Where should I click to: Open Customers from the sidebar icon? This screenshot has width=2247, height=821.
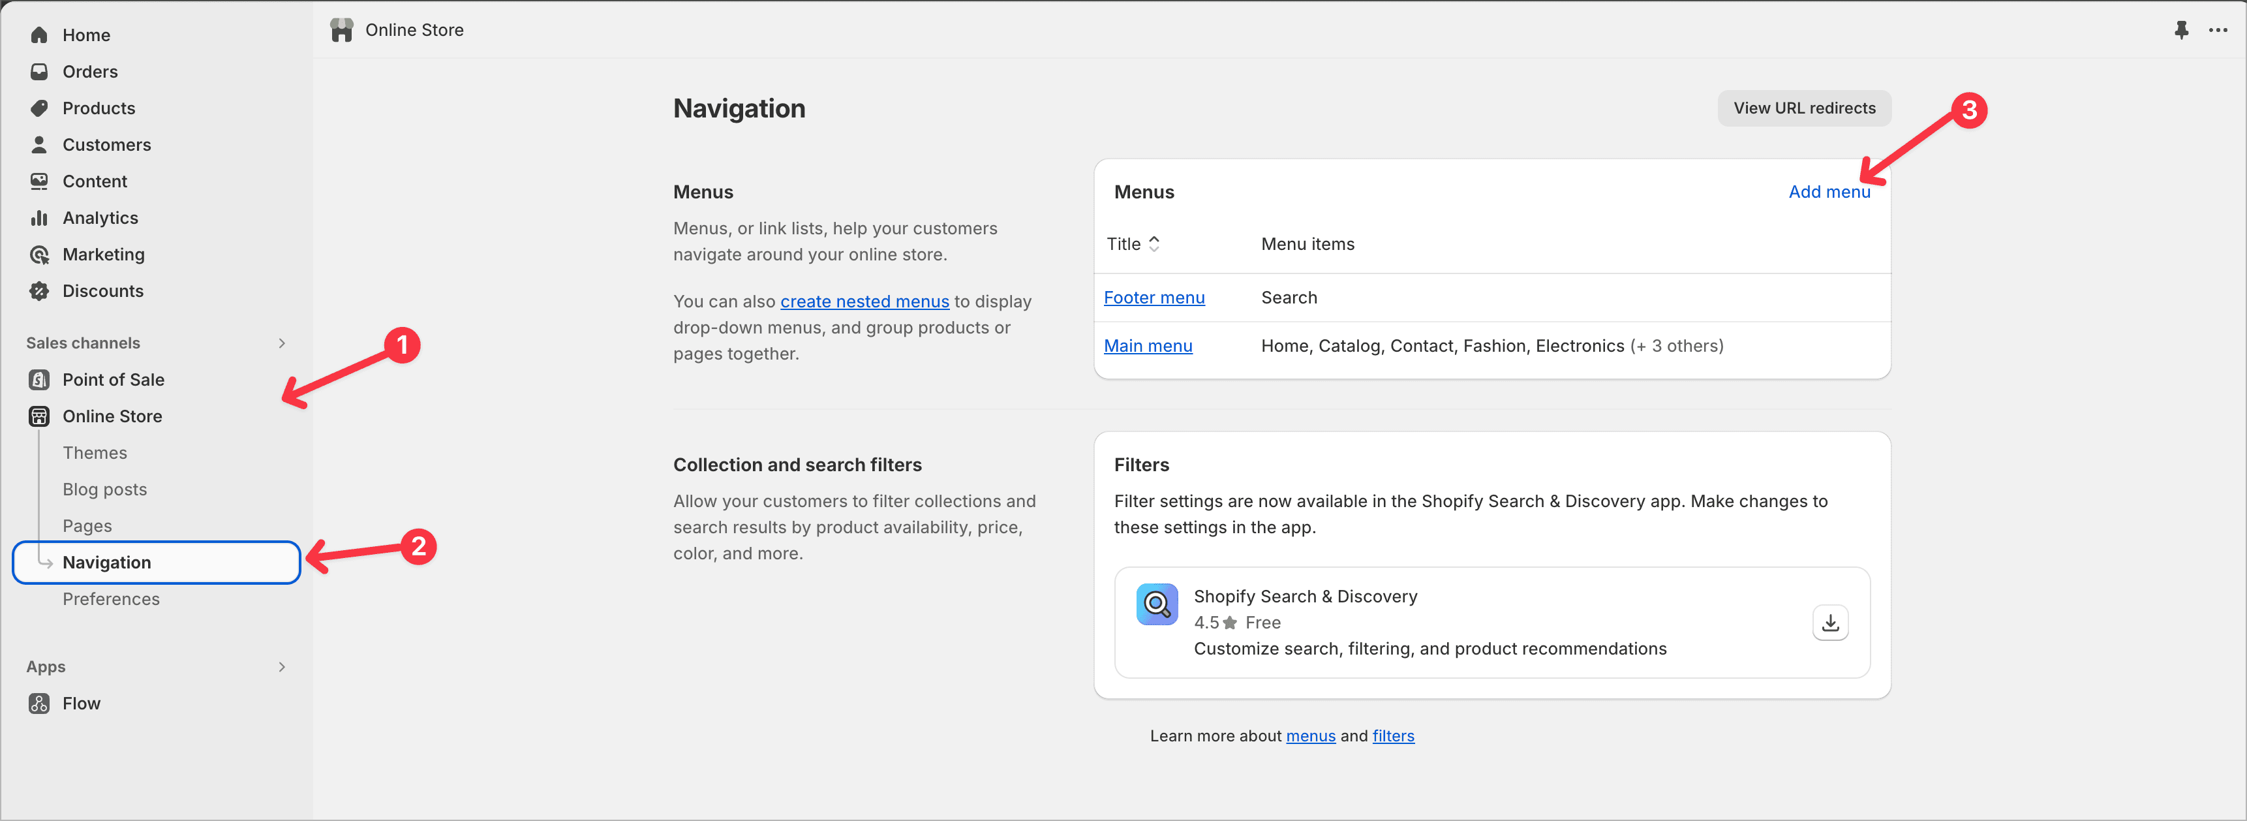pos(40,145)
